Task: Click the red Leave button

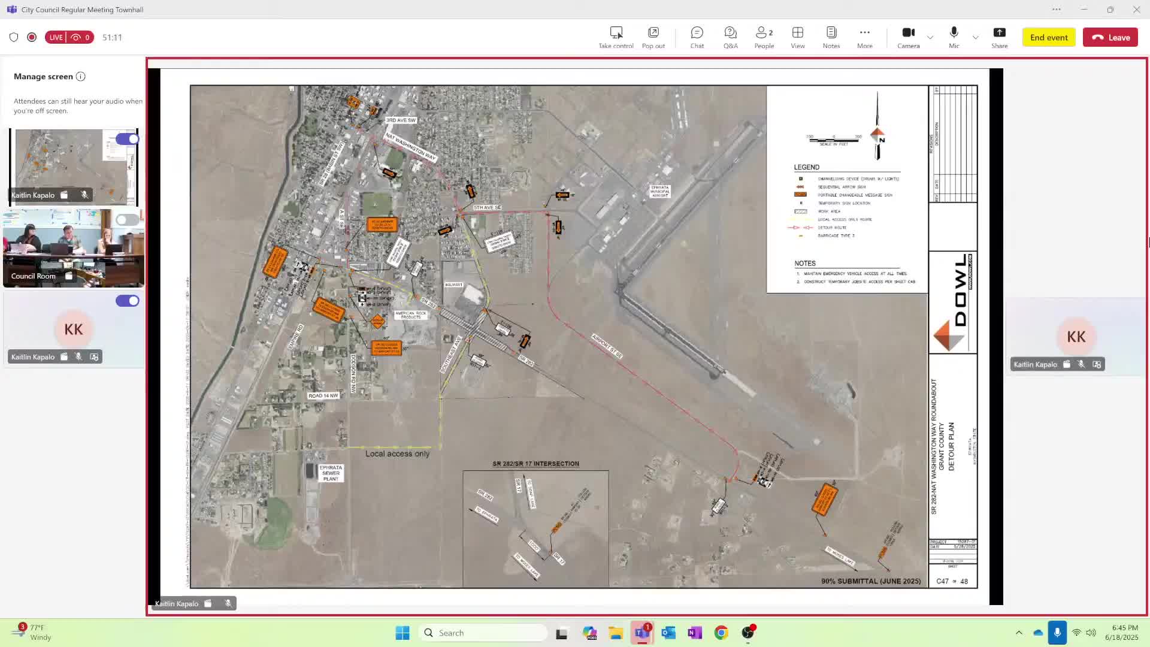Action: pos(1110,37)
